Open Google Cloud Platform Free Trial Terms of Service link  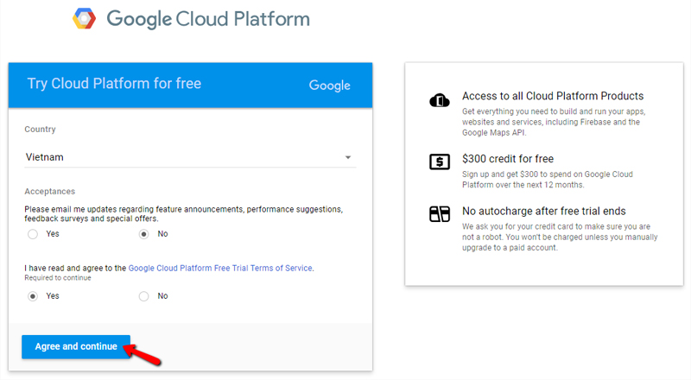click(220, 268)
